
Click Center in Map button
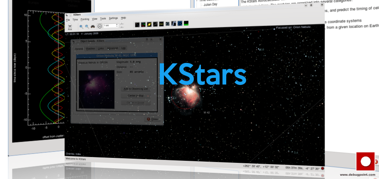136,96
